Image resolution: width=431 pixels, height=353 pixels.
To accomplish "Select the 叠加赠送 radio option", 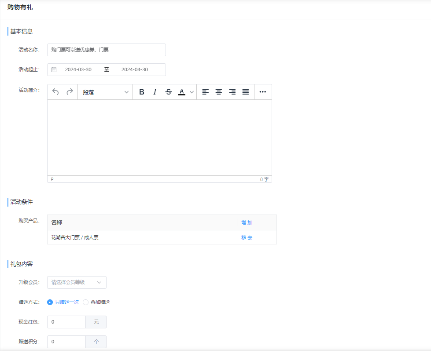I will 86,302.
